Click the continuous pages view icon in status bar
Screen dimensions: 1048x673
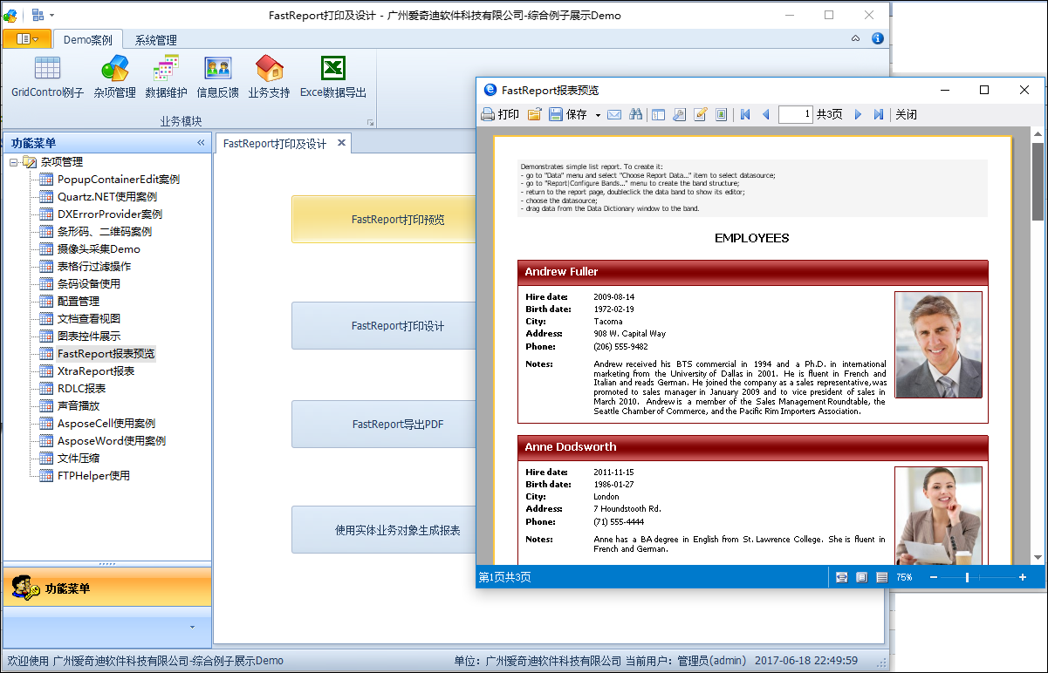point(881,577)
